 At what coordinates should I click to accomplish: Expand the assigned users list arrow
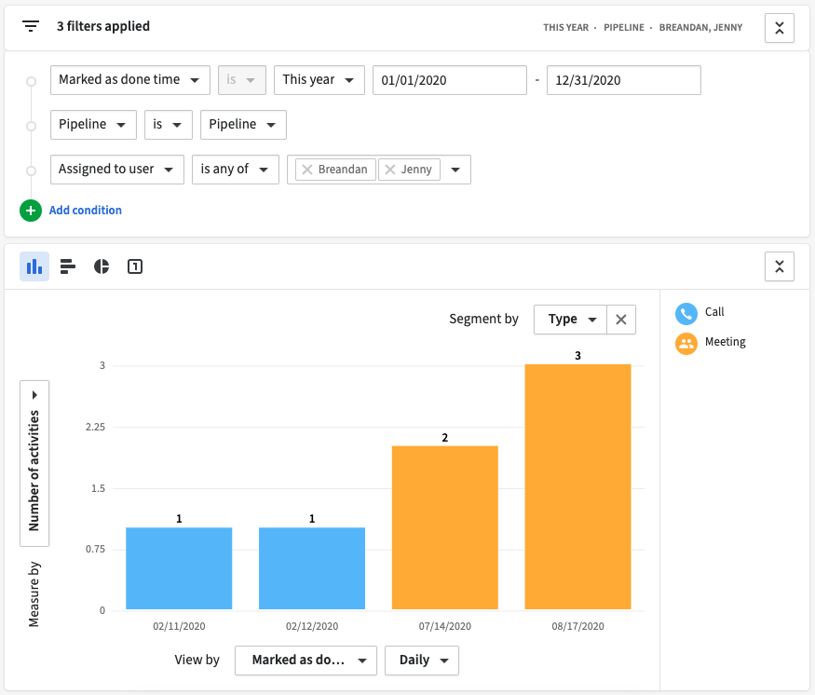(x=455, y=170)
